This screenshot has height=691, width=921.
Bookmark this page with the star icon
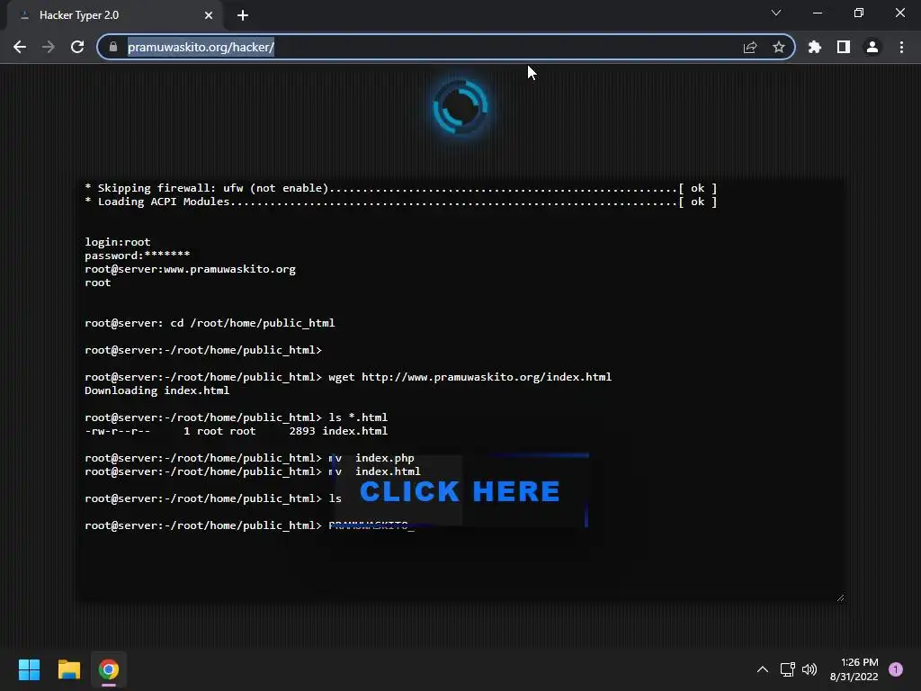point(779,47)
